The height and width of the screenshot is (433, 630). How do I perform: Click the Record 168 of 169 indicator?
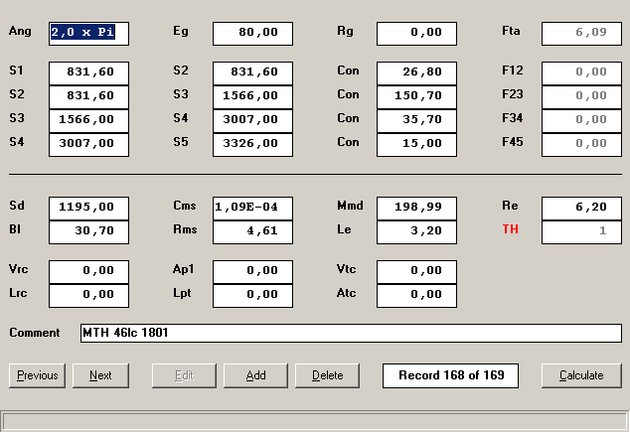450,375
